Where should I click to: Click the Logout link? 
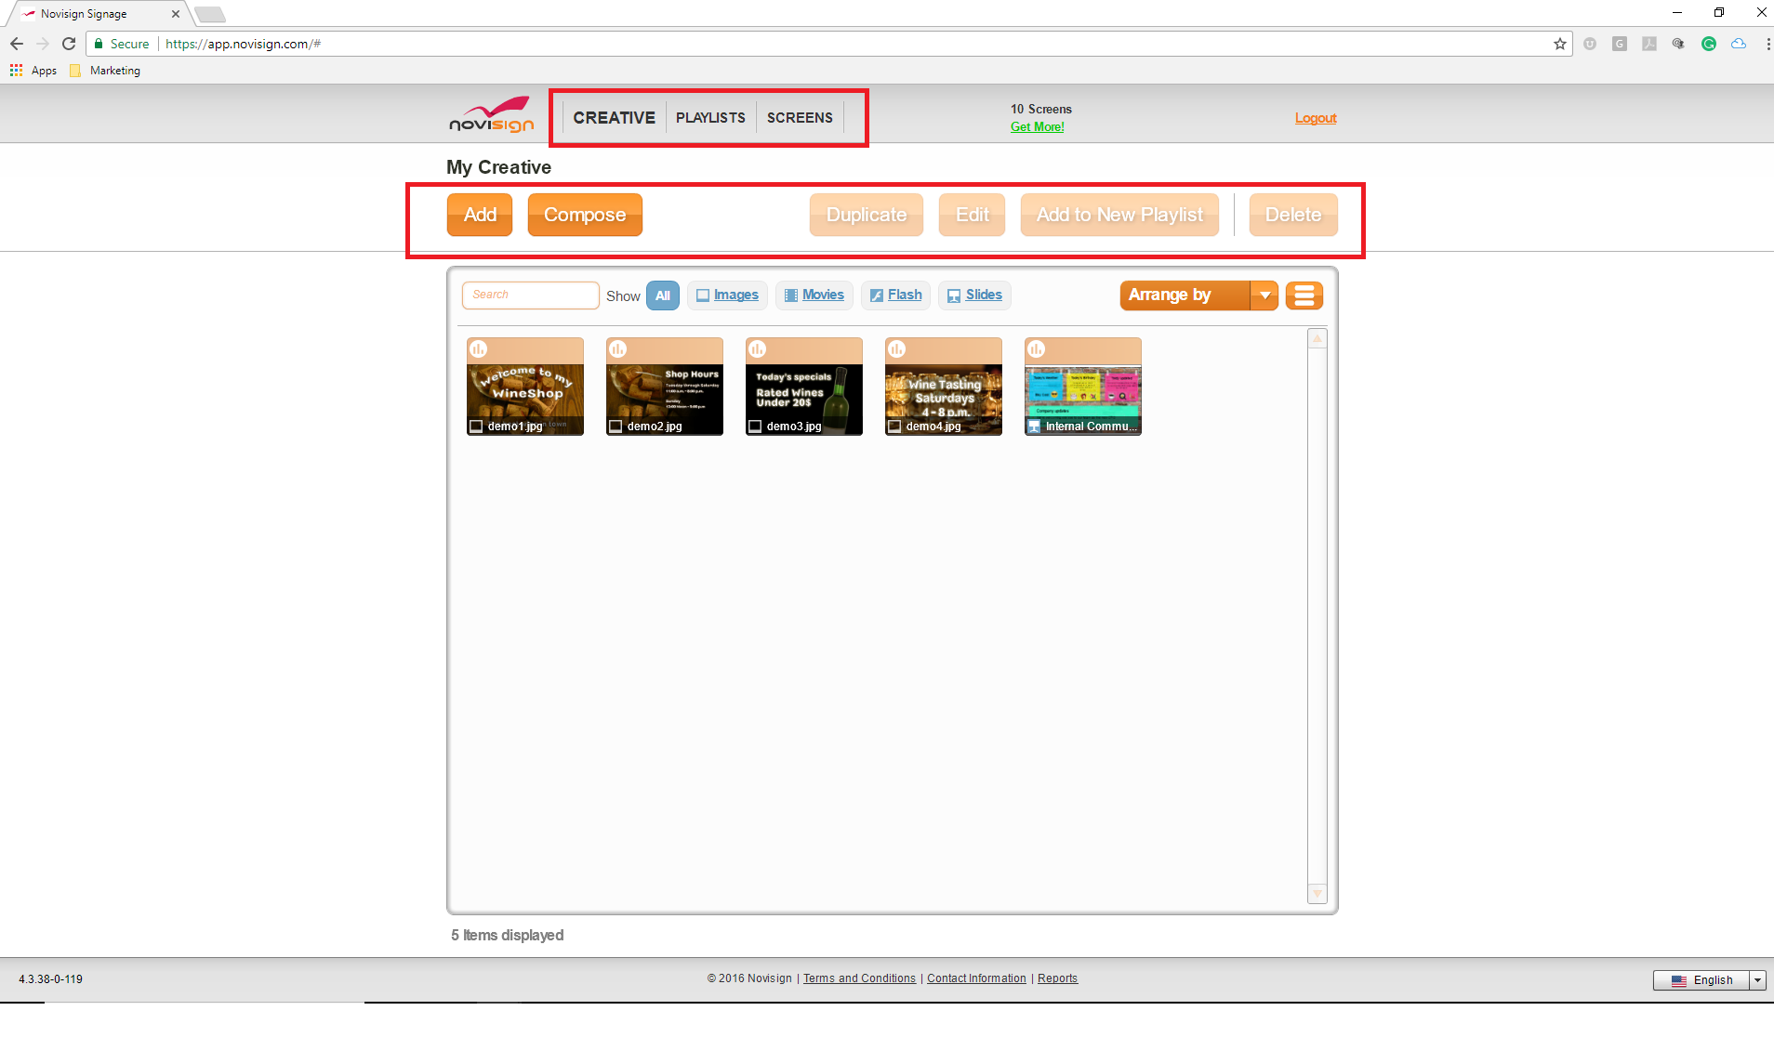coord(1316,118)
